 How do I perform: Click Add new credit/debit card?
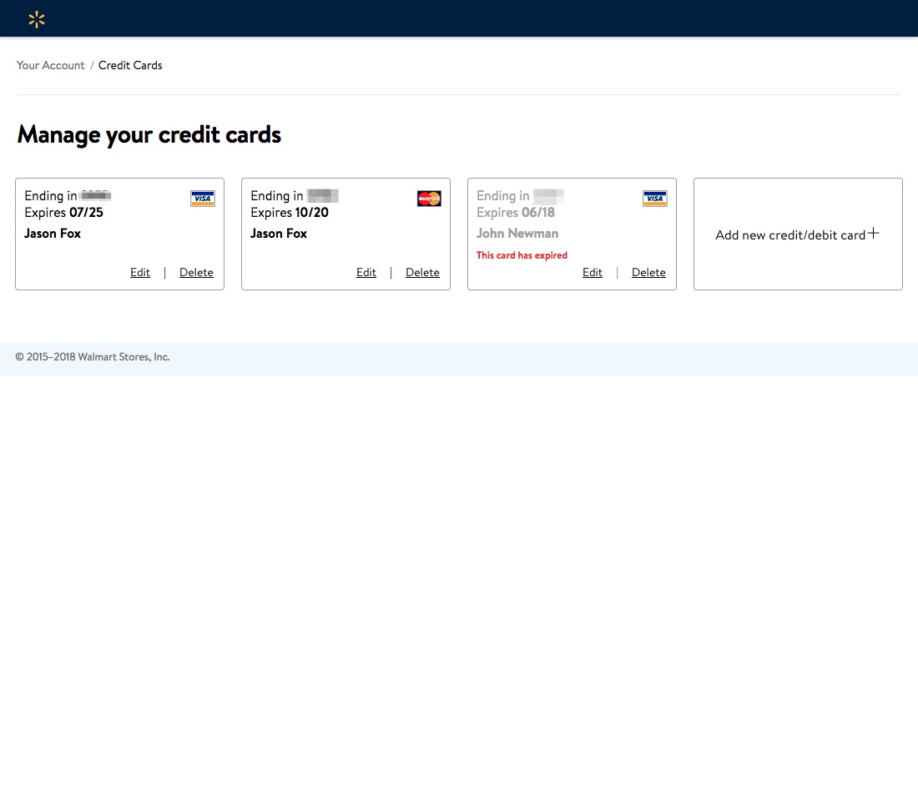pyautogui.click(x=791, y=234)
